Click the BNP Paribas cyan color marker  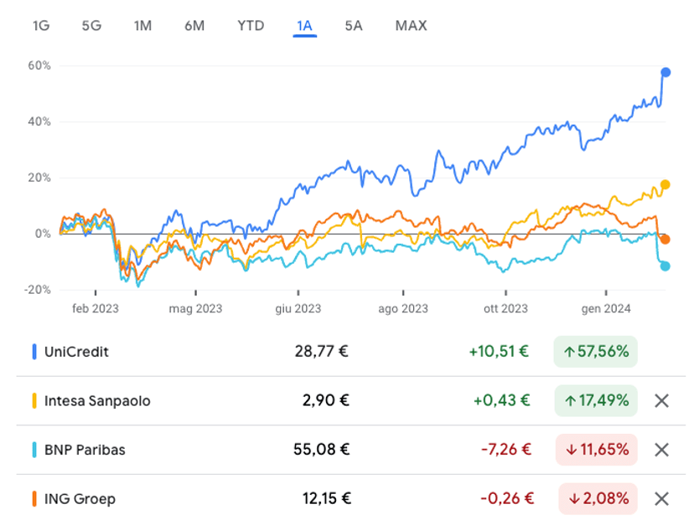[34, 450]
